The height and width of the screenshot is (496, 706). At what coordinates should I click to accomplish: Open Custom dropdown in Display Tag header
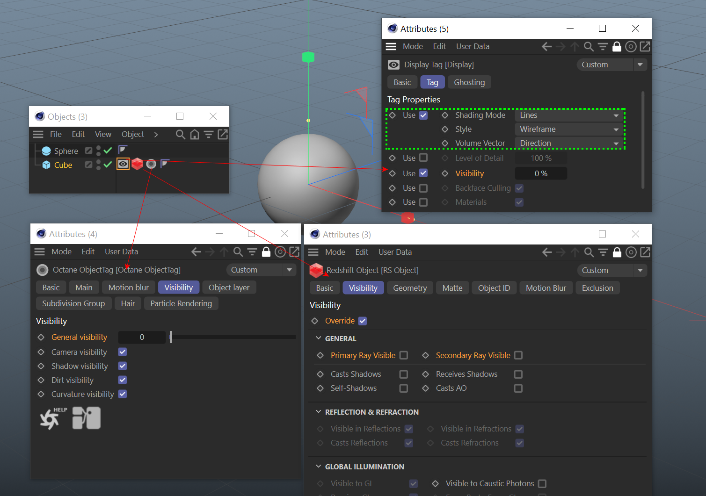click(x=612, y=65)
